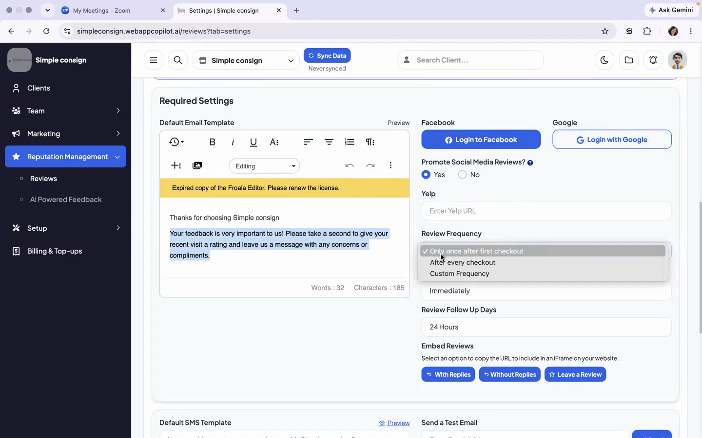
Task: Open Reviews in the sidebar
Action: [x=43, y=179]
